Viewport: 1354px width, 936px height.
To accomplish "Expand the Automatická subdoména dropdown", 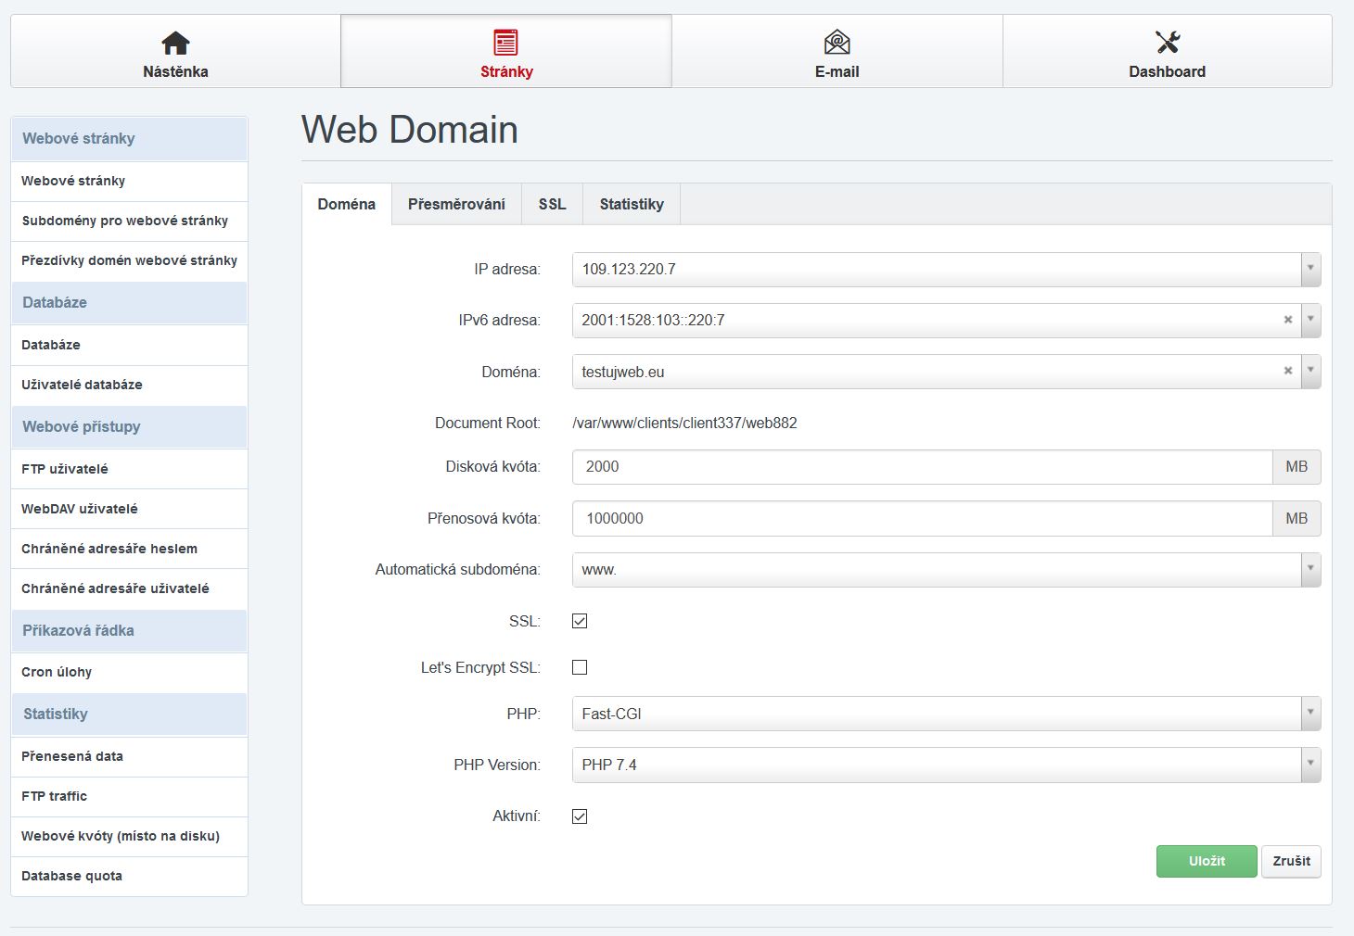I will pos(1309,569).
